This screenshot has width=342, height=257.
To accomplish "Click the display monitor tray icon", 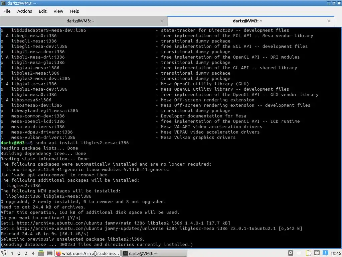I will click(317, 253).
